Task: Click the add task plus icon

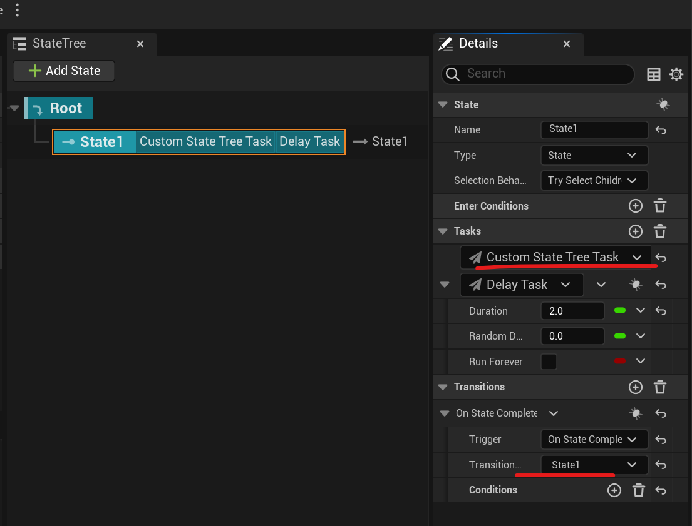Action: pyautogui.click(x=636, y=231)
